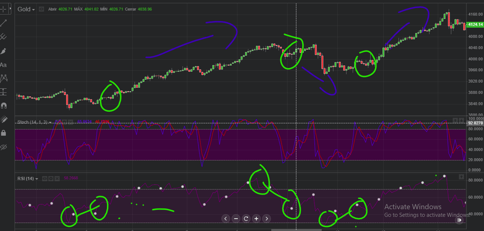Image resolution: width=484 pixels, height=231 pixels.
Task: Move Stoch pane down
Action: (x=461, y=120)
